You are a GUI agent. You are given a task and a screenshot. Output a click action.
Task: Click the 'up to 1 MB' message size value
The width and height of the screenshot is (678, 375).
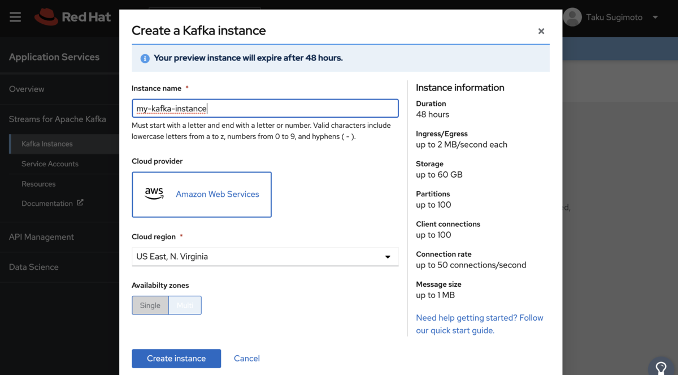435,295
